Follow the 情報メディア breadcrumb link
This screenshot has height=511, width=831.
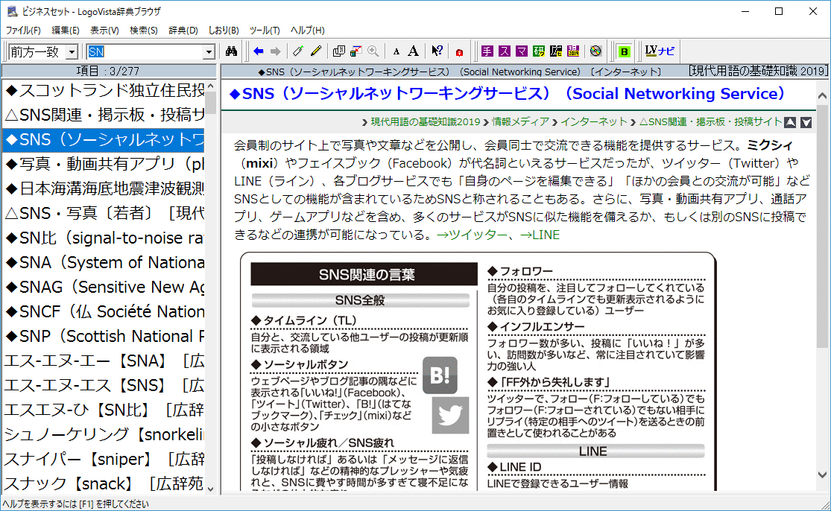[x=520, y=122]
